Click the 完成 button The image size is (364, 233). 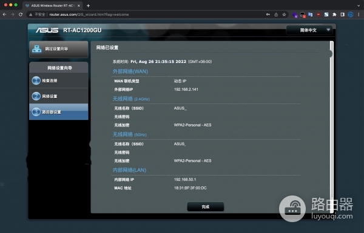206,206
